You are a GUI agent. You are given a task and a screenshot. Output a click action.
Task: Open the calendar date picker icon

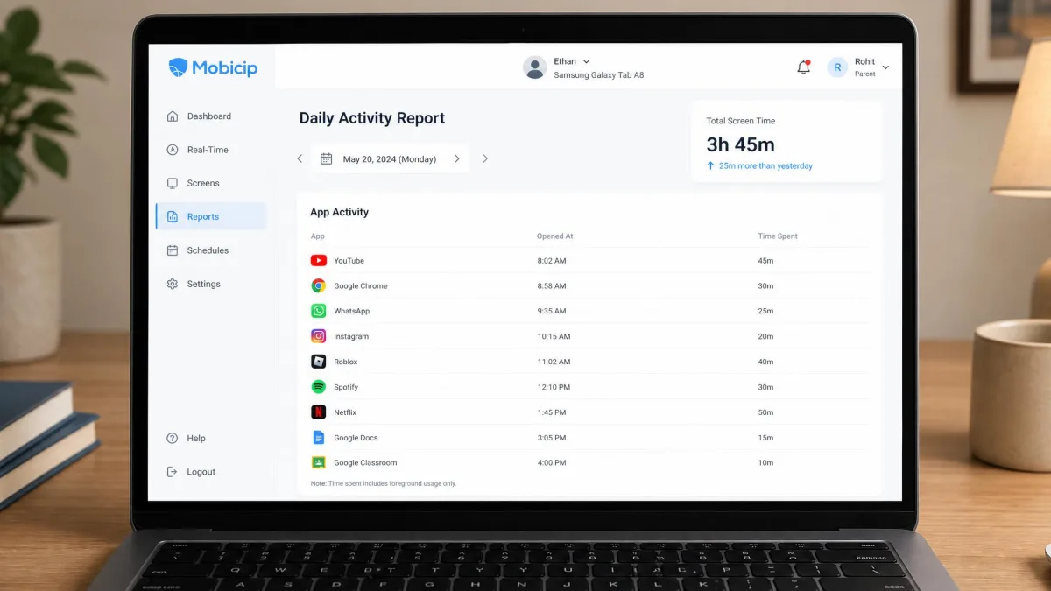326,158
